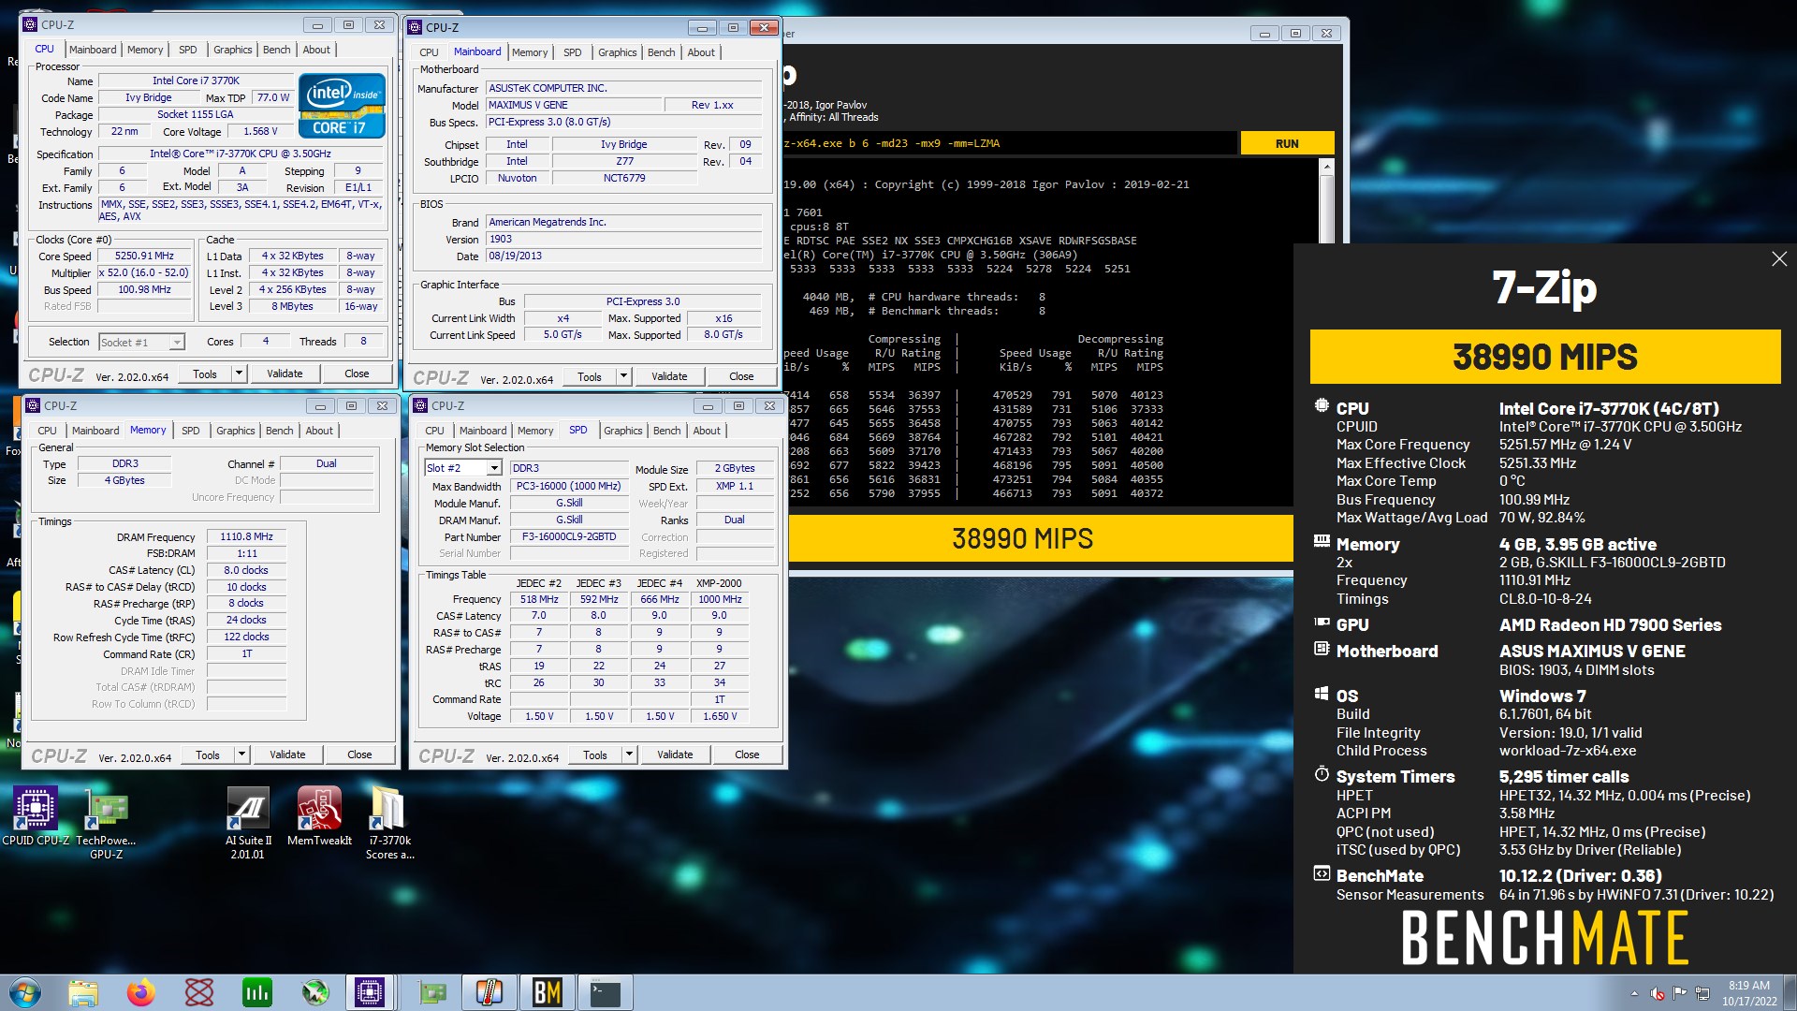Open GPU-Z graphics card icon on the taskbar
This screenshot has height=1011, width=1797.
coord(431,992)
